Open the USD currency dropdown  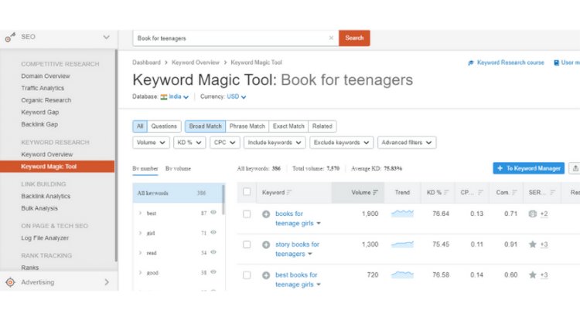(x=237, y=97)
